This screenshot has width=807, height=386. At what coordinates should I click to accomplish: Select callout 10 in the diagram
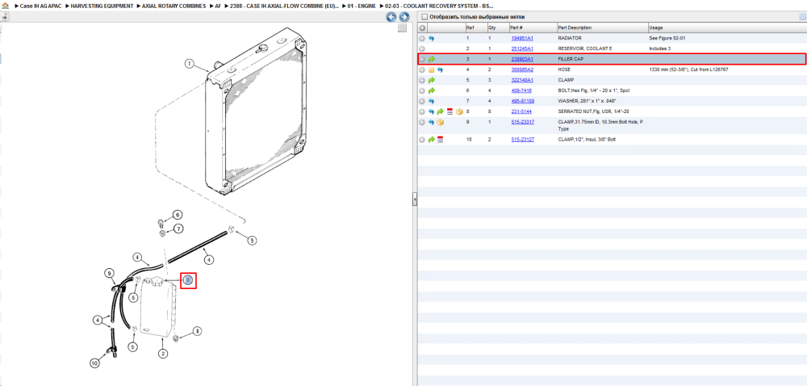(94, 363)
